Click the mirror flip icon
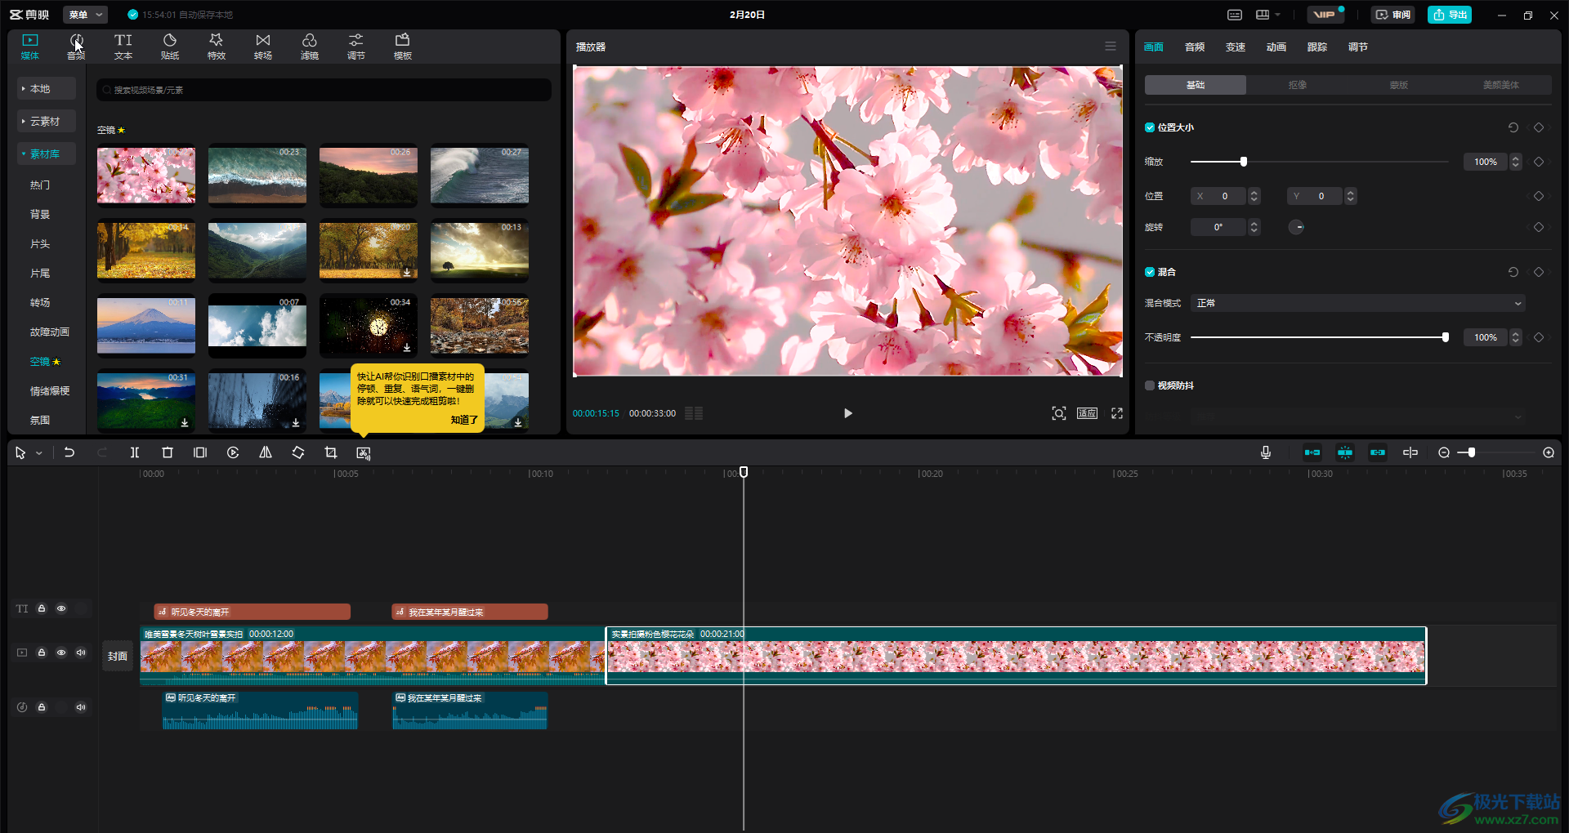The height and width of the screenshot is (833, 1569). coord(266,452)
